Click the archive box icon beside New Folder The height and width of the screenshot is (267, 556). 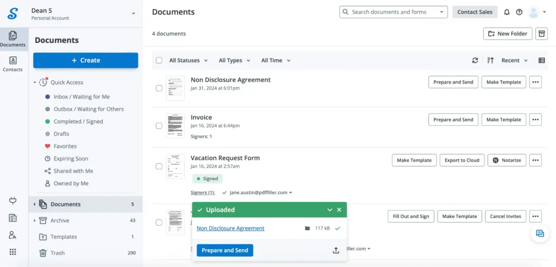(541, 34)
